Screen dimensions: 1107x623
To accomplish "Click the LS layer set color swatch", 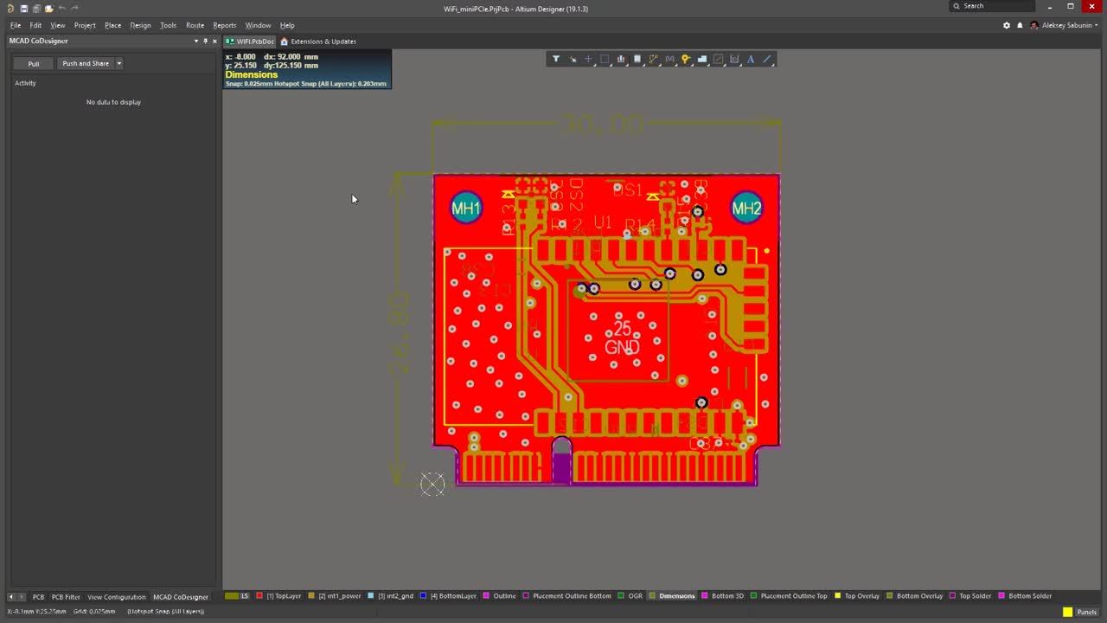I will (232, 596).
